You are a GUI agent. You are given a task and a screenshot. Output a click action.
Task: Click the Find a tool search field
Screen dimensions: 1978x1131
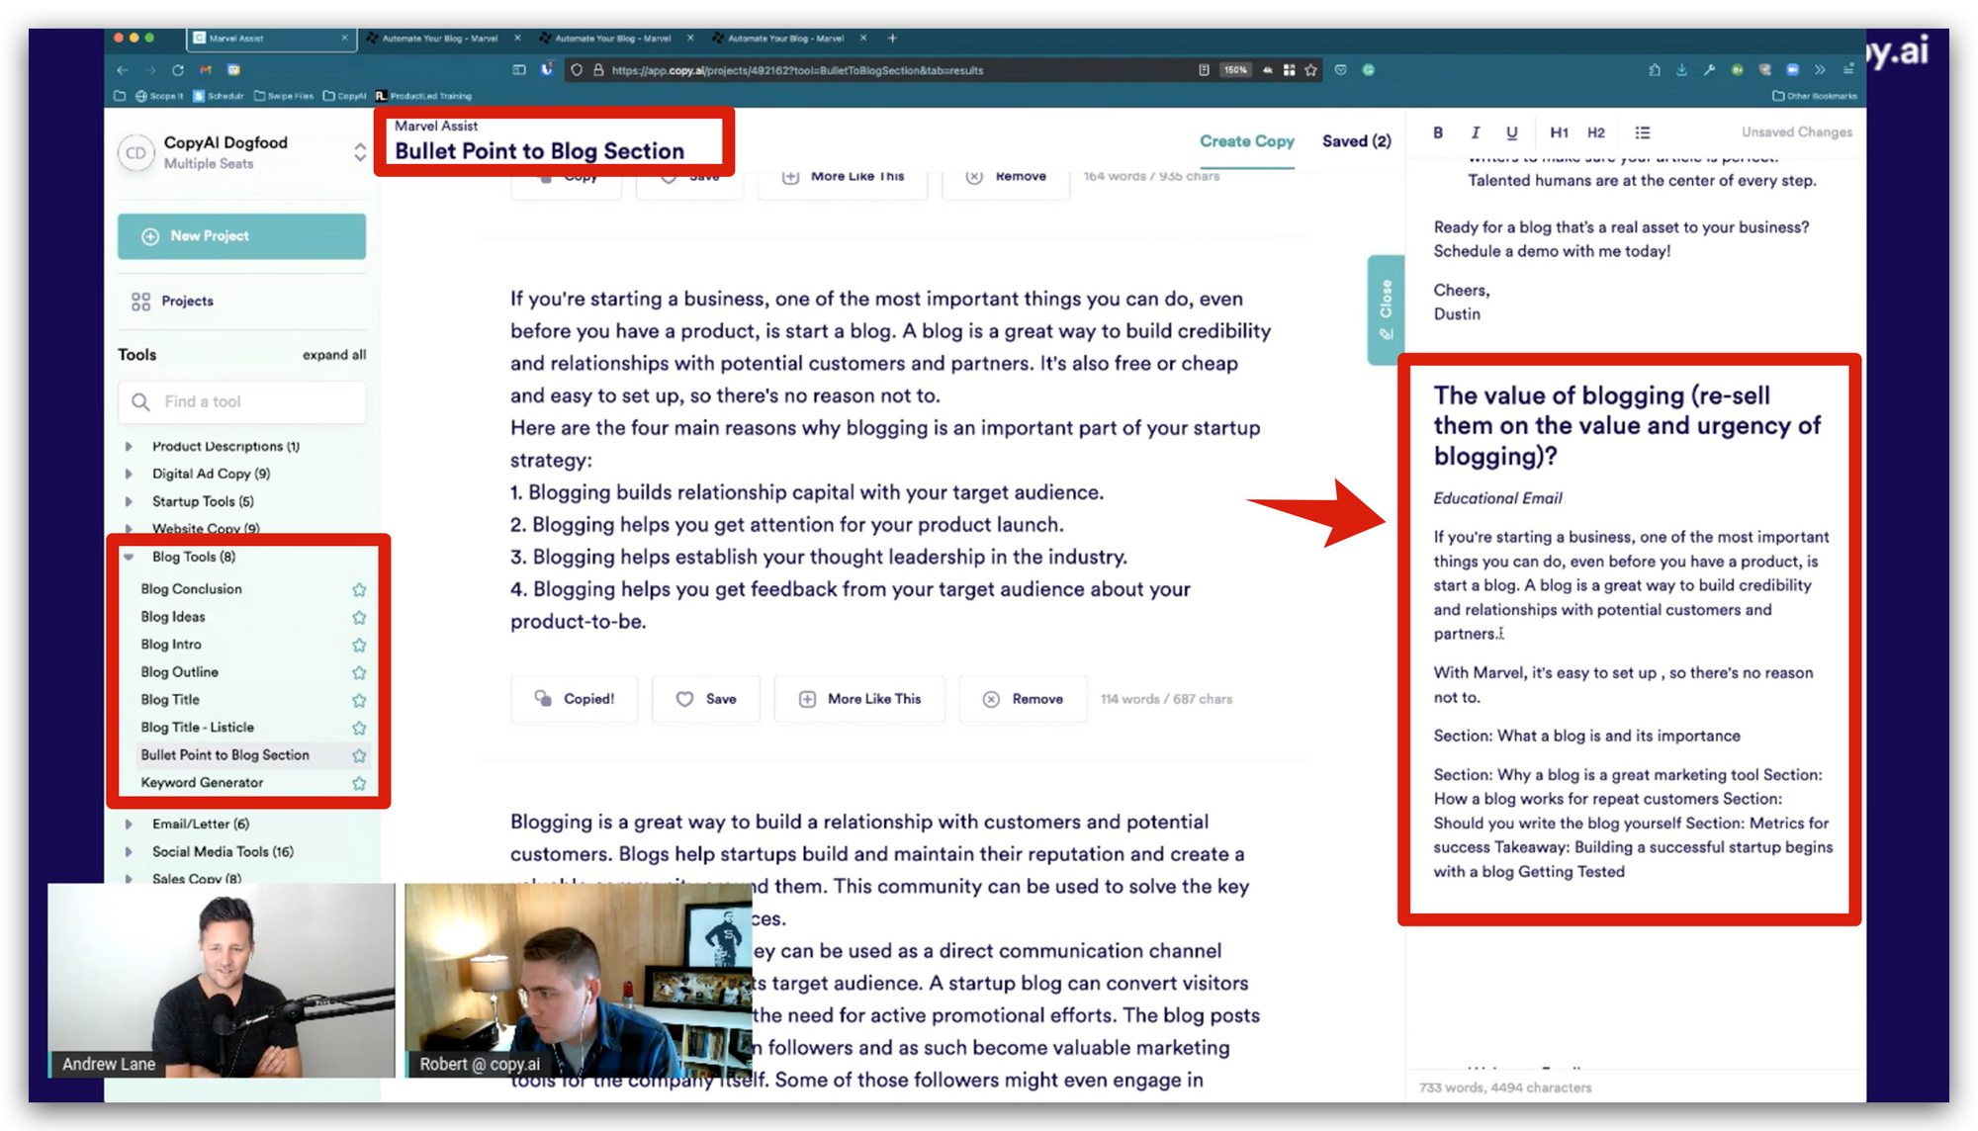click(242, 402)
